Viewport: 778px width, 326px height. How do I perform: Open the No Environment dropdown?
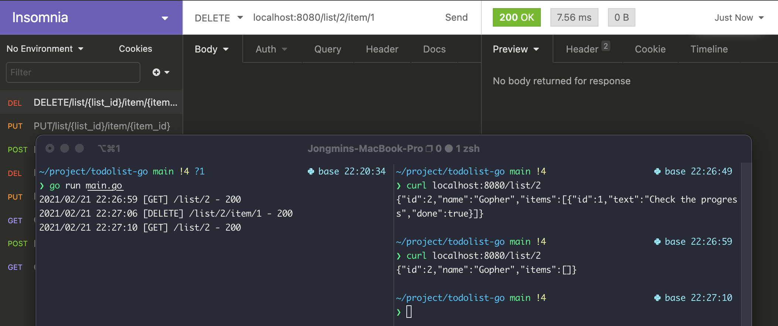click(45, 49)
